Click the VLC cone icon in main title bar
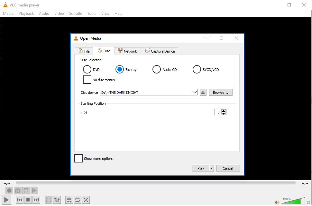 (5, 5)
